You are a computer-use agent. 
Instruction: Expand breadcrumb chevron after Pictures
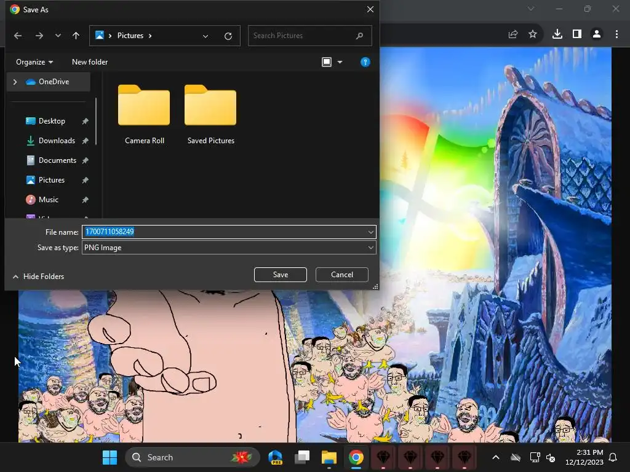[x=150, y=36]
